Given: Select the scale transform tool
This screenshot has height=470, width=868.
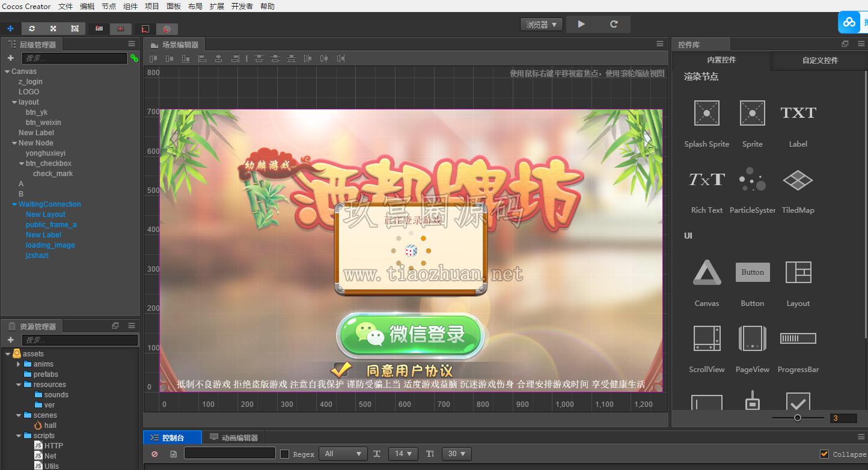Looking at the screenshot, I should pos(53,28).
